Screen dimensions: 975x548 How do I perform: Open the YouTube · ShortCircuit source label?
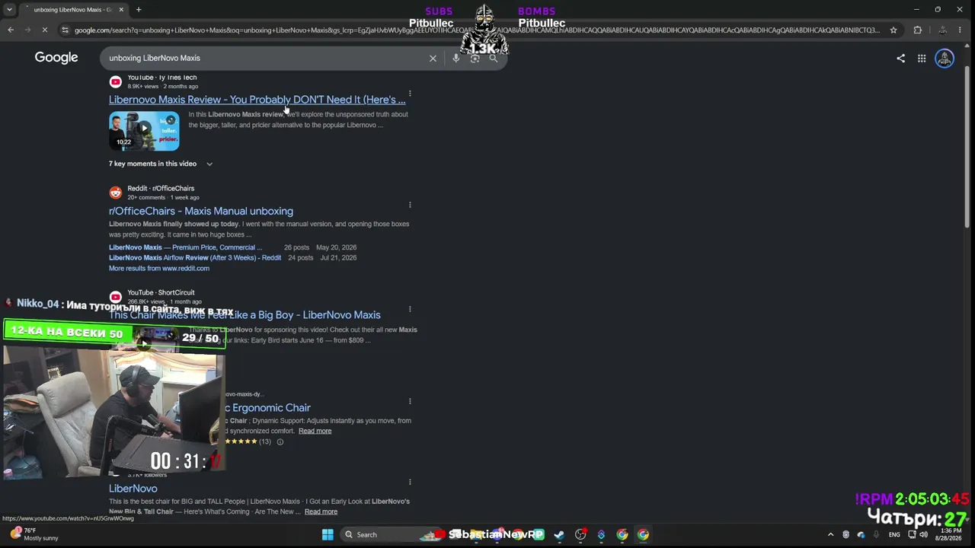tap(161, 292)
